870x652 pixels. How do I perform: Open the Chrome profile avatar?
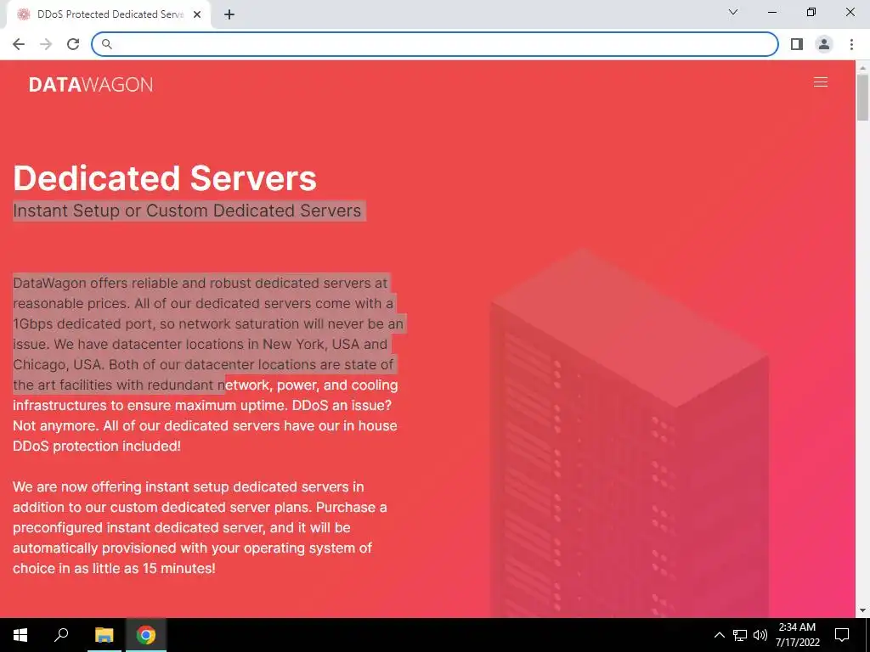tap(824, 44)
